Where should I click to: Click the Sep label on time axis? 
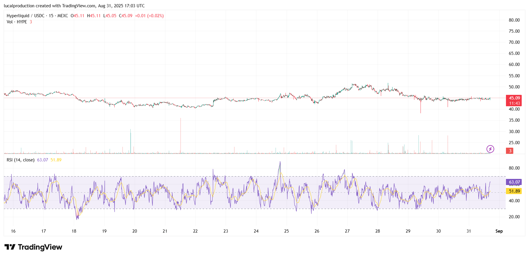pos(499,231)
